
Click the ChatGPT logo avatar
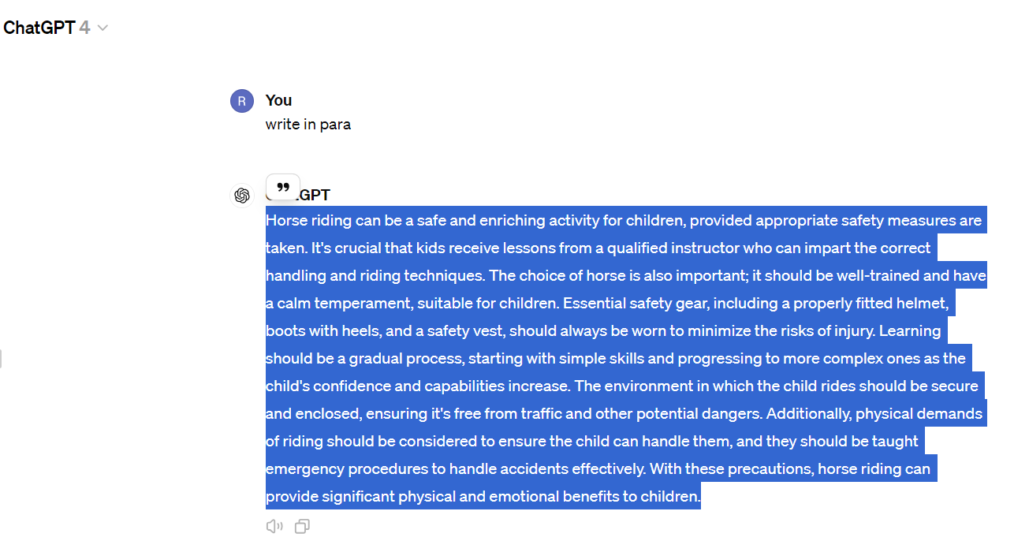coord(242,196)
